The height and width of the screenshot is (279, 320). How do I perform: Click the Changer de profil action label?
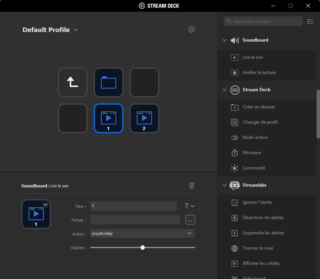[260, 122]
